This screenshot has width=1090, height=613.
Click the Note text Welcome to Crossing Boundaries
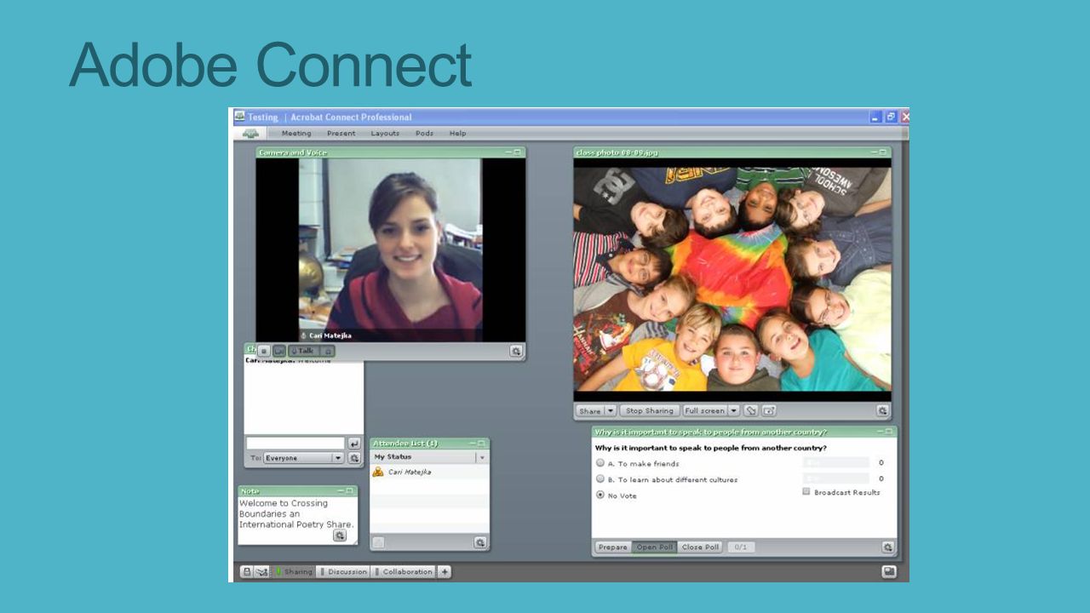point(295,513)
